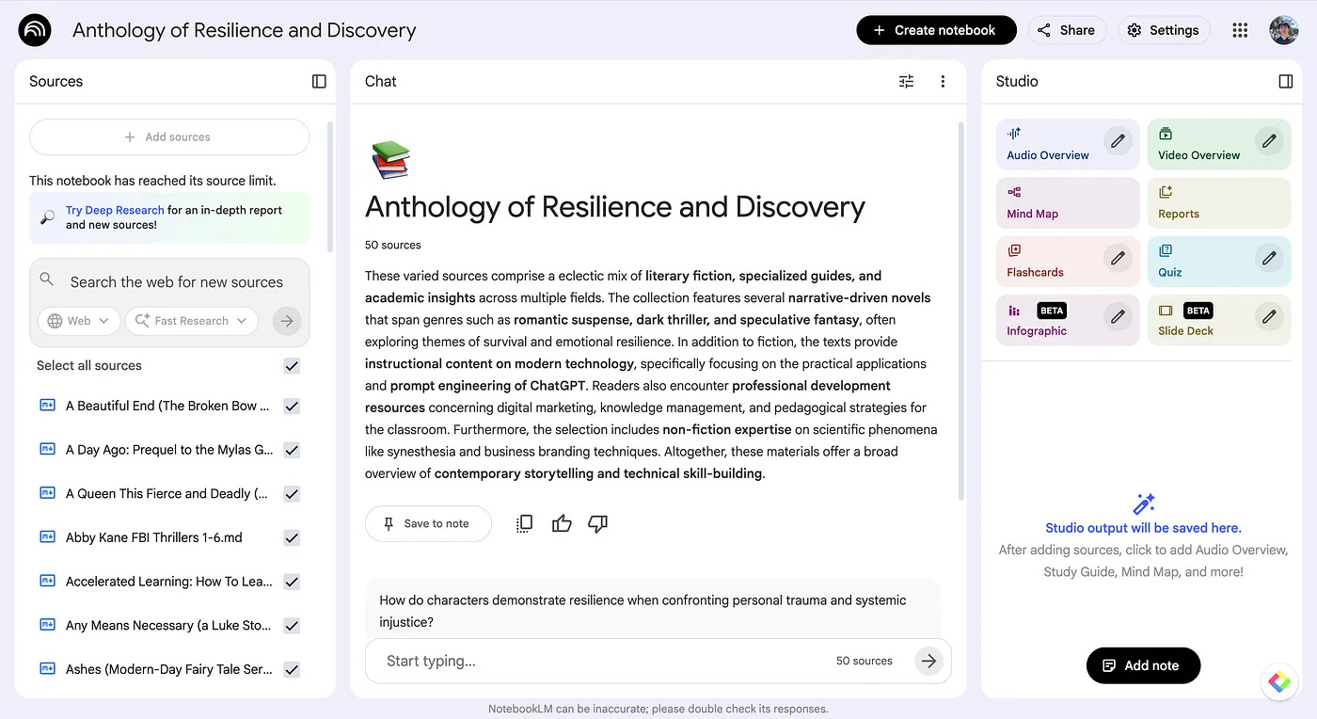
Task: Collapse the Sources panel
Action: [319, 81]
